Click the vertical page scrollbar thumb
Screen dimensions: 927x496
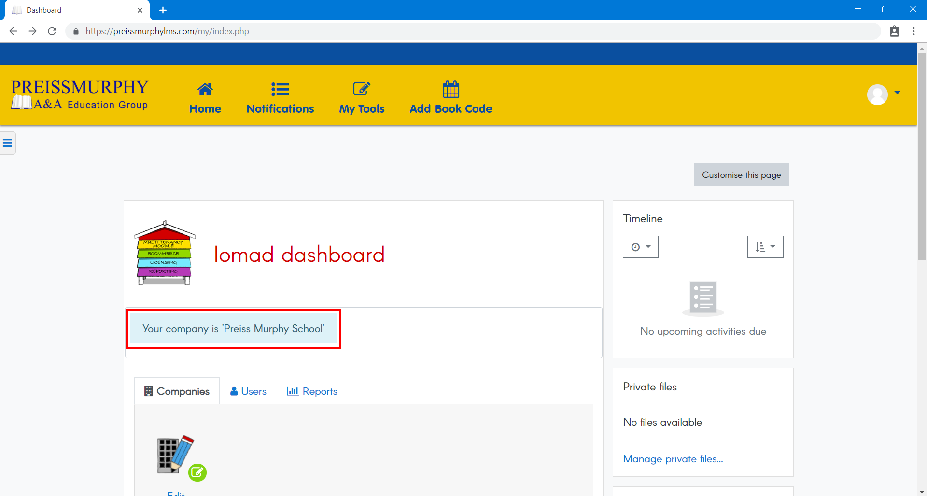tap(922, 154)
